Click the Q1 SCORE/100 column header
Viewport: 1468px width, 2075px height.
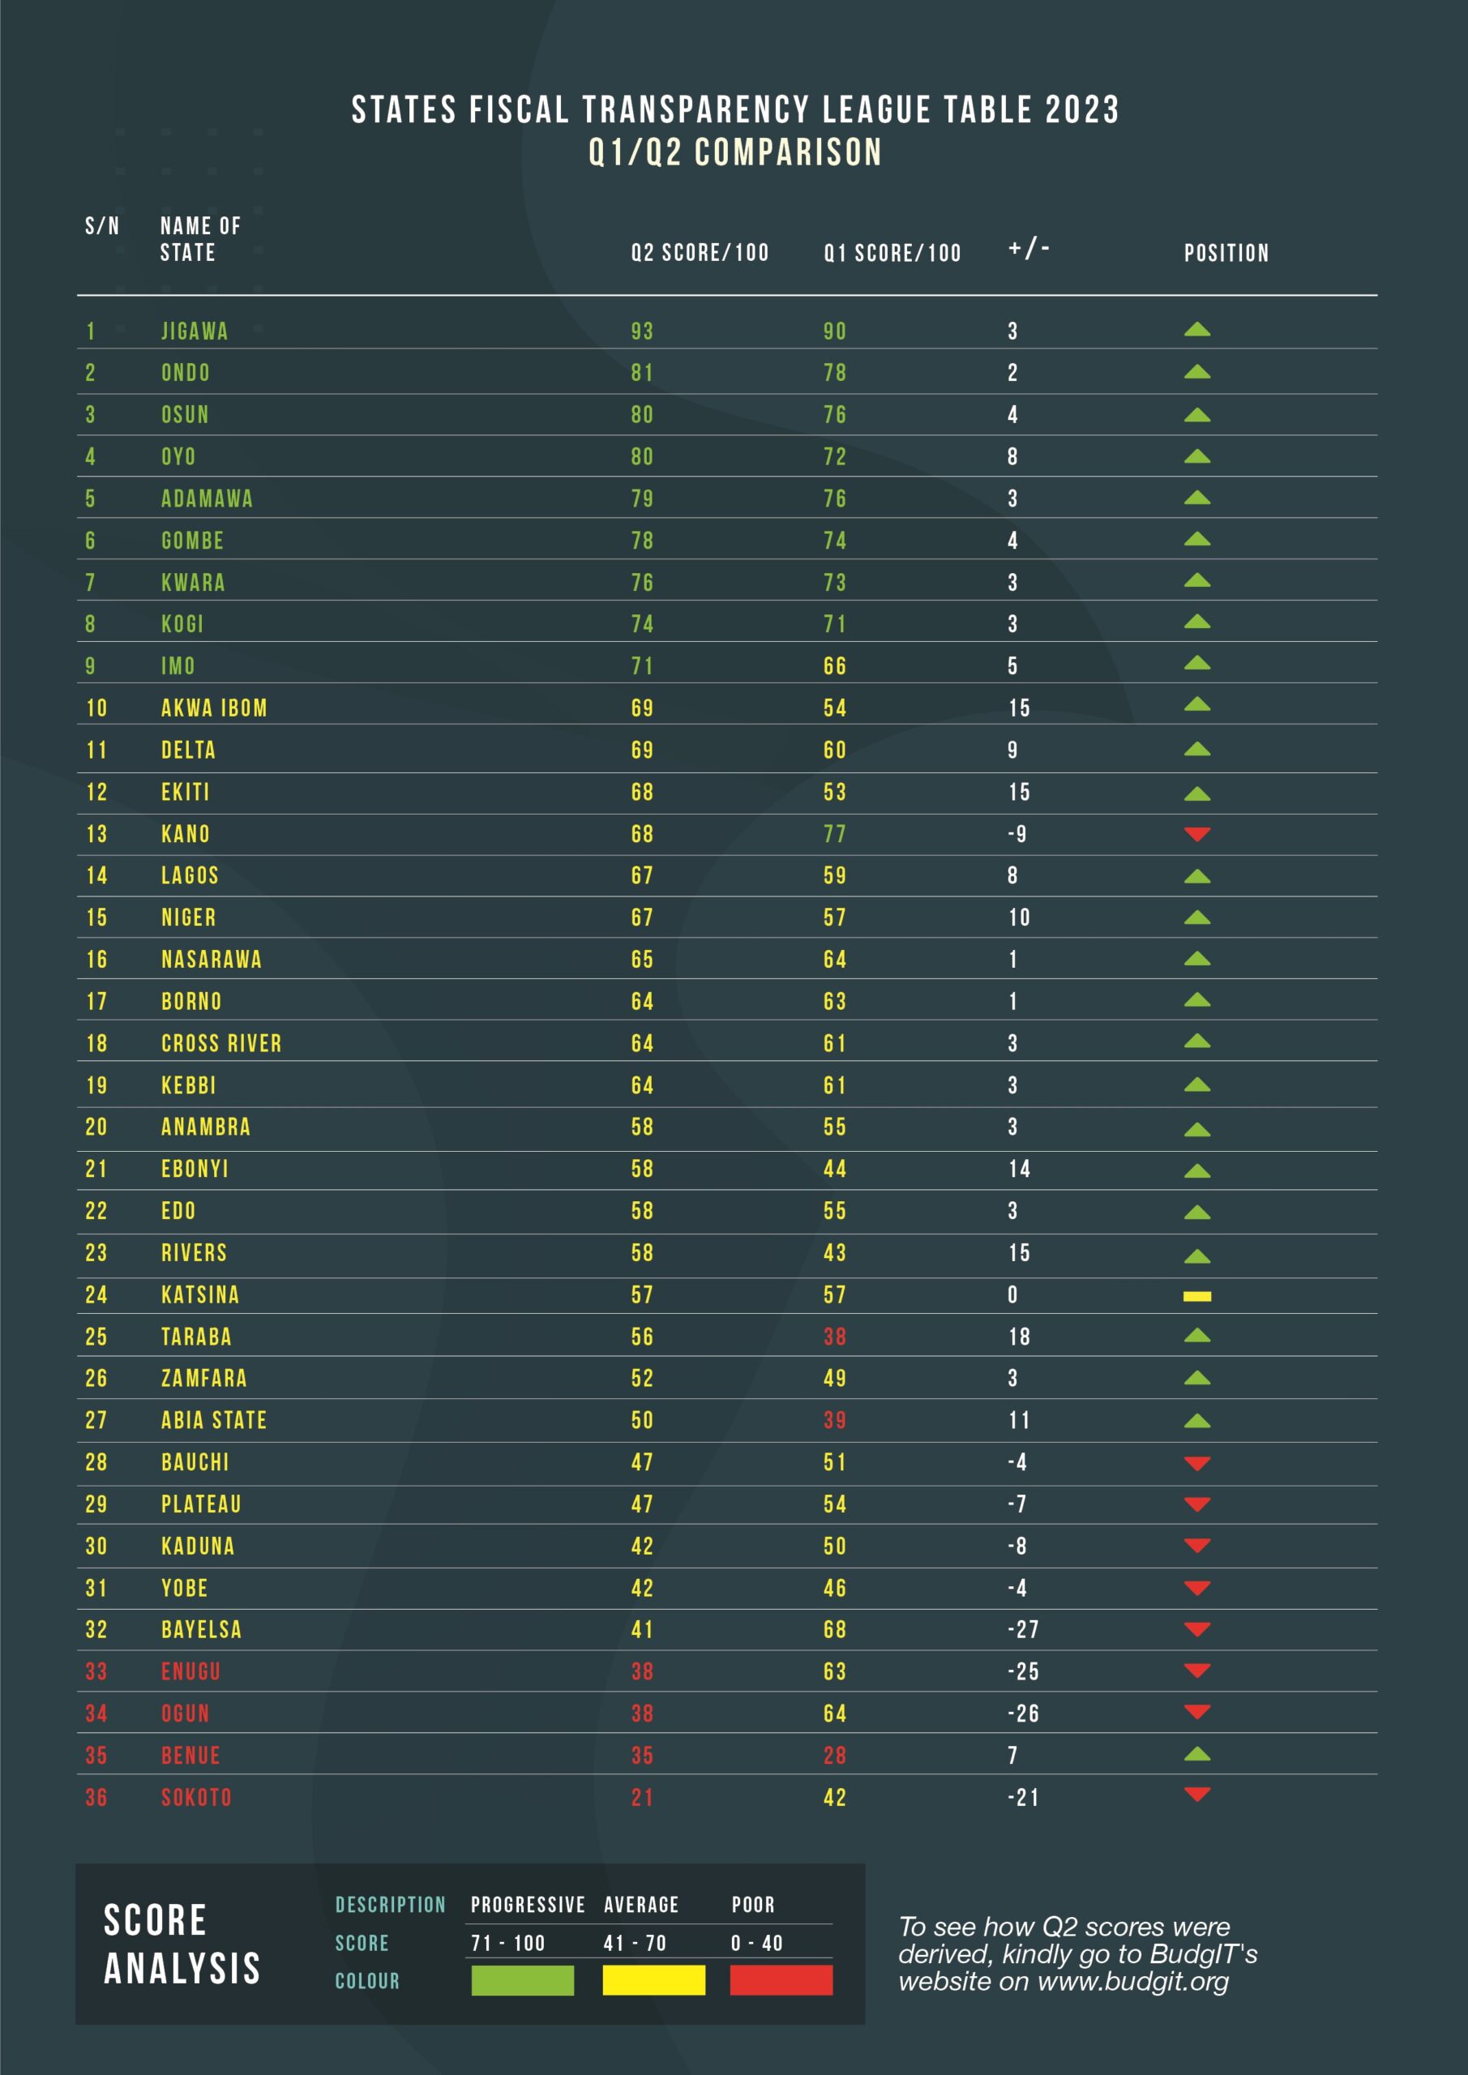892,253
